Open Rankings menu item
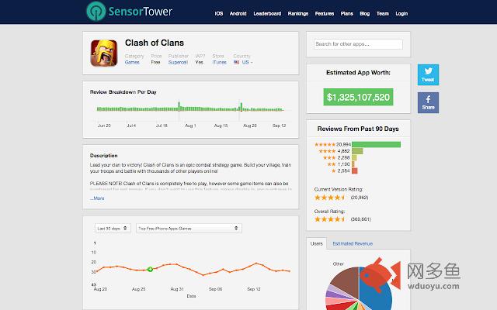 click(x=298, y=14)
